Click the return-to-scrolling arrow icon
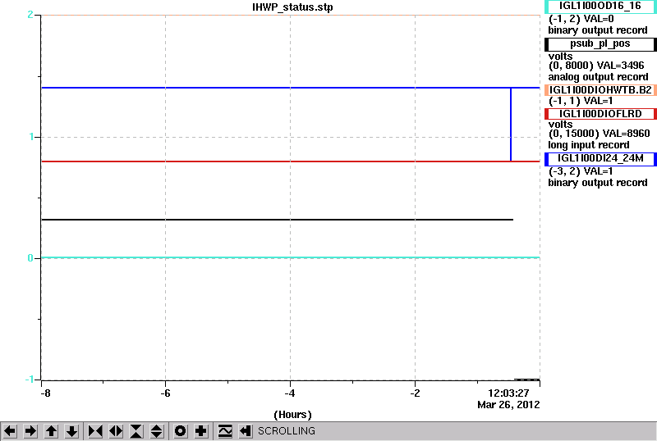This screenshot has width=657, height=441. point(246,431)
